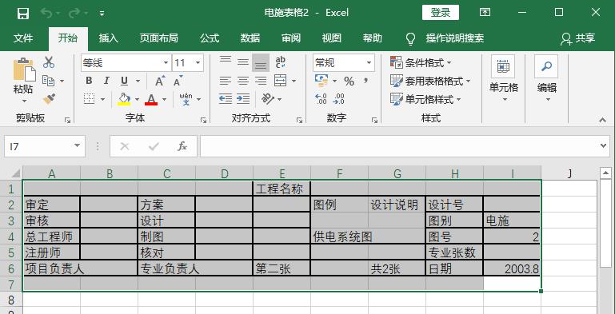Click the Cut scissors icon

point(49,62)
